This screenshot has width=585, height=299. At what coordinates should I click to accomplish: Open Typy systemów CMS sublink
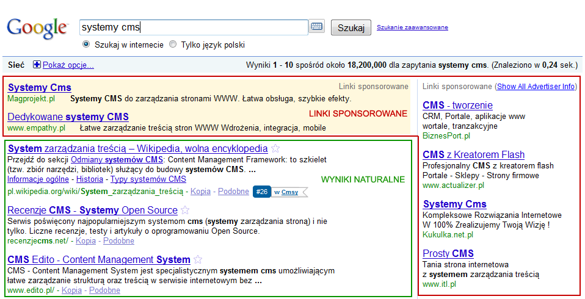click(148, 179)
